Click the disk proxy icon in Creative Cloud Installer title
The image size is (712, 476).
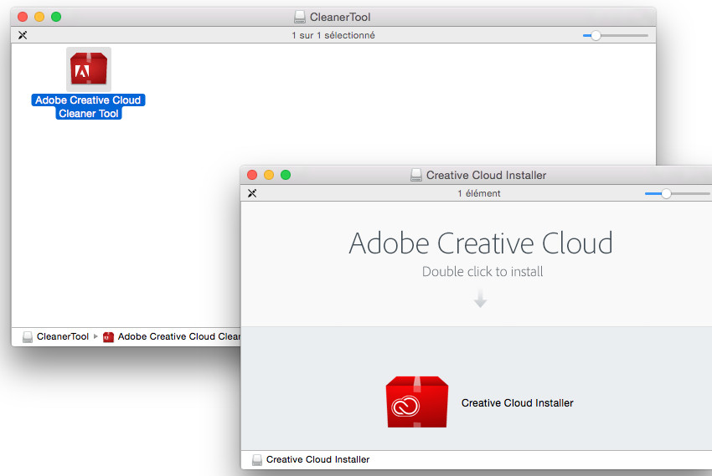coord(416,175)
